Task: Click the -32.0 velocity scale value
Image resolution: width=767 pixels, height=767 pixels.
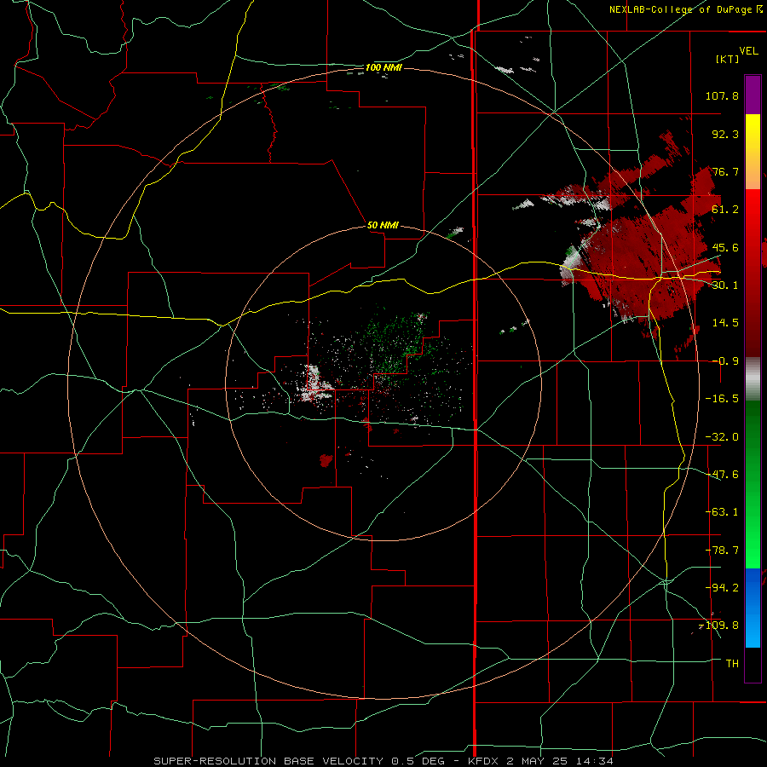Action: 722,437
